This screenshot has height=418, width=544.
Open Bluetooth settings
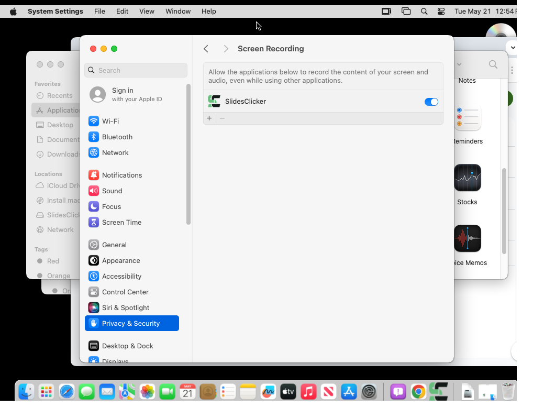[132, 137]
